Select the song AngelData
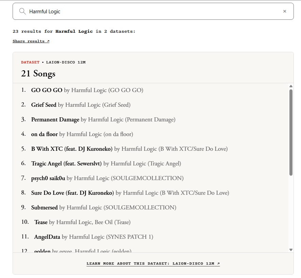301x278 pixels. [47, 237]
